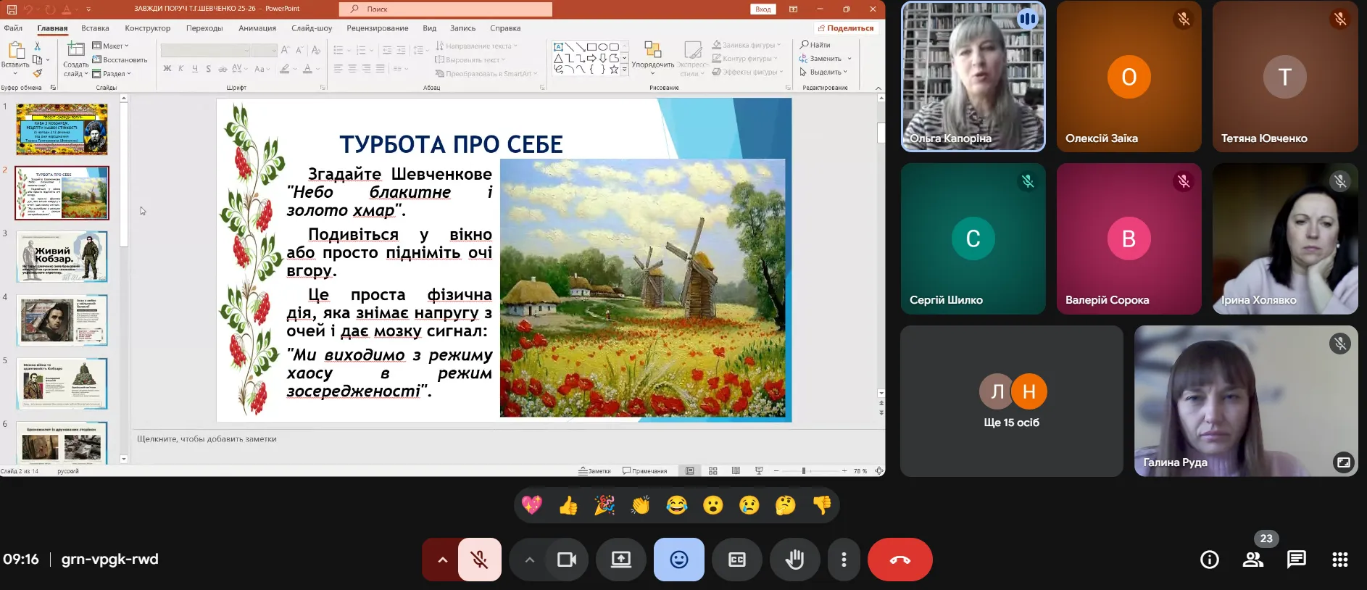Send the clapping hands reaction

pos(641,505)
